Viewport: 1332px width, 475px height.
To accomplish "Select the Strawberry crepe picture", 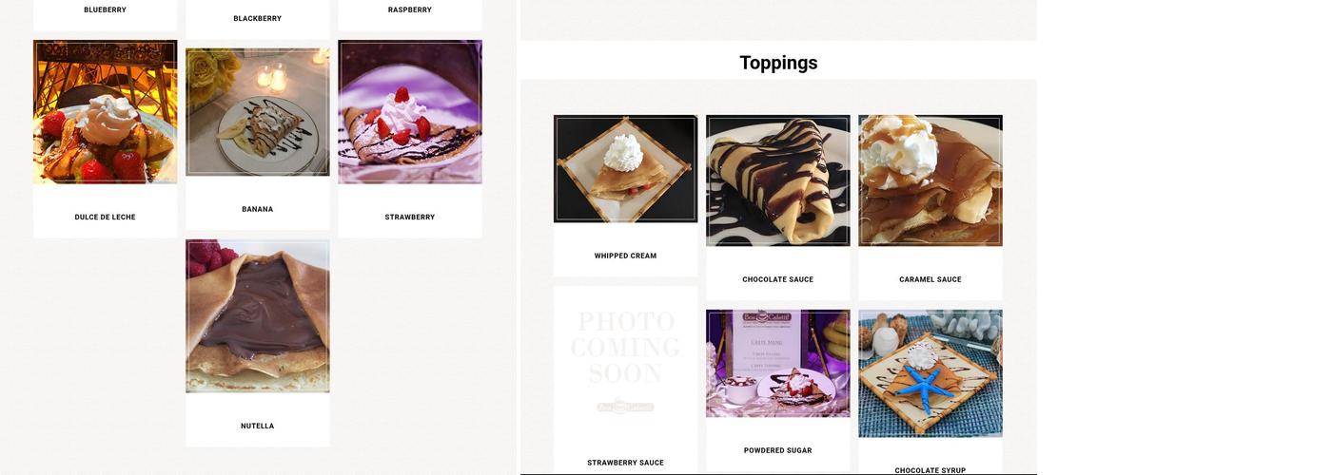I will pyautogui.click(x=410, y=112).
